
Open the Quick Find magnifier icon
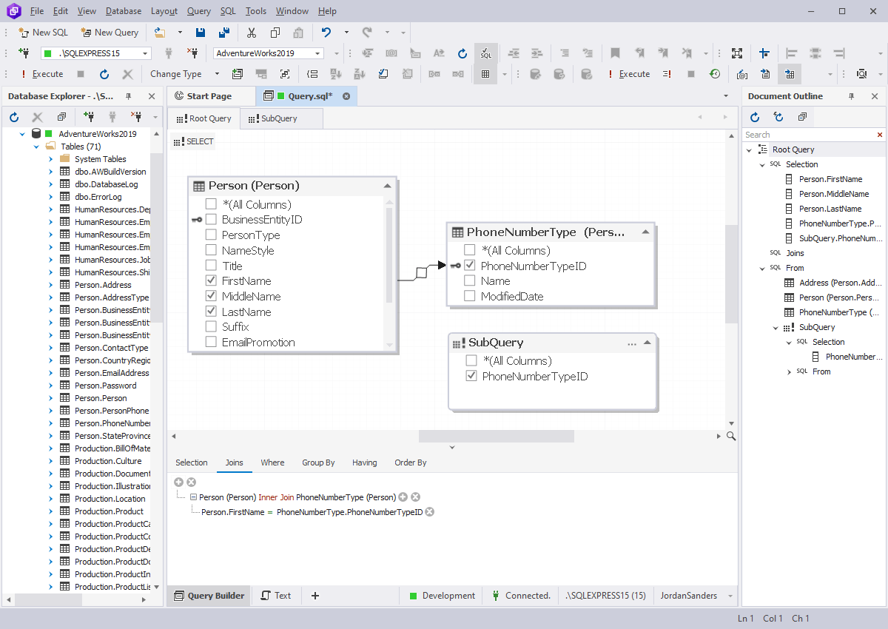861,74
